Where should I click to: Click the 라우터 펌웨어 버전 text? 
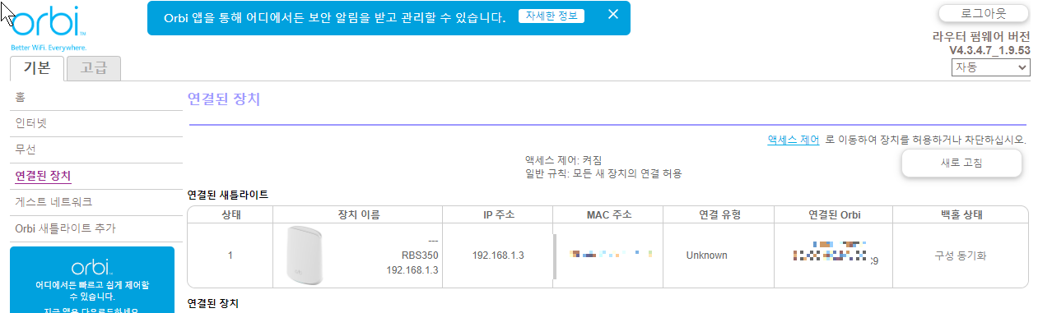pyautogui.click(x=981, y=37)
